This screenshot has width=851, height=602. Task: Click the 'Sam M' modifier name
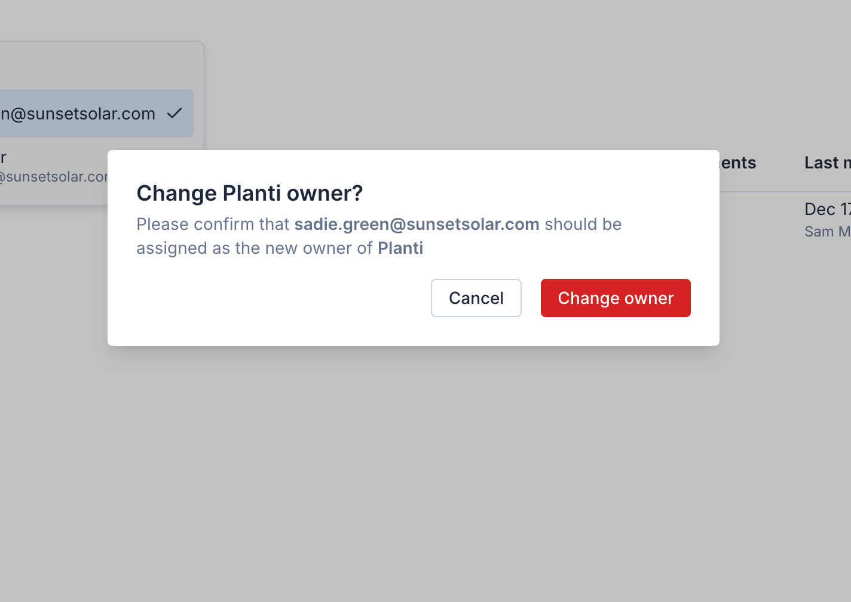pyautogui.click(x=827, y=232)
